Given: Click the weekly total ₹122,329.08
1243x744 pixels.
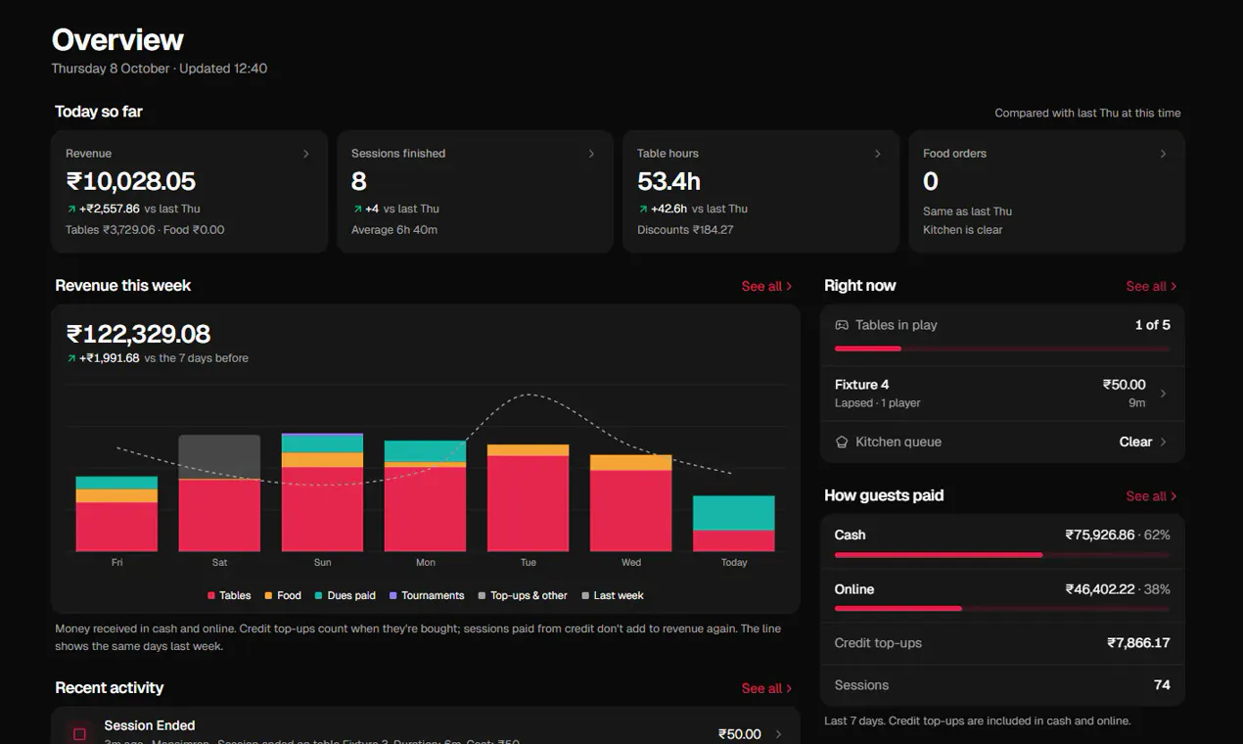Looking at the screenshot, I should point(139,334).
